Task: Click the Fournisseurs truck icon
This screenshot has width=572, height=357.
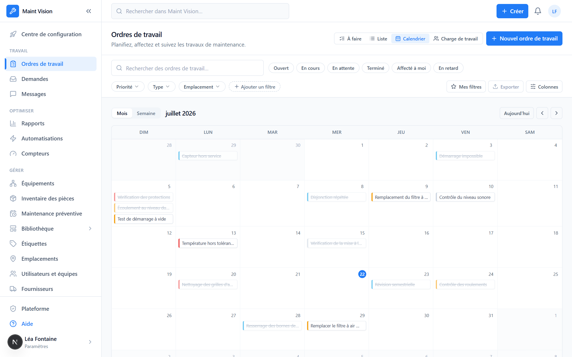Action: tap(13, 289)
